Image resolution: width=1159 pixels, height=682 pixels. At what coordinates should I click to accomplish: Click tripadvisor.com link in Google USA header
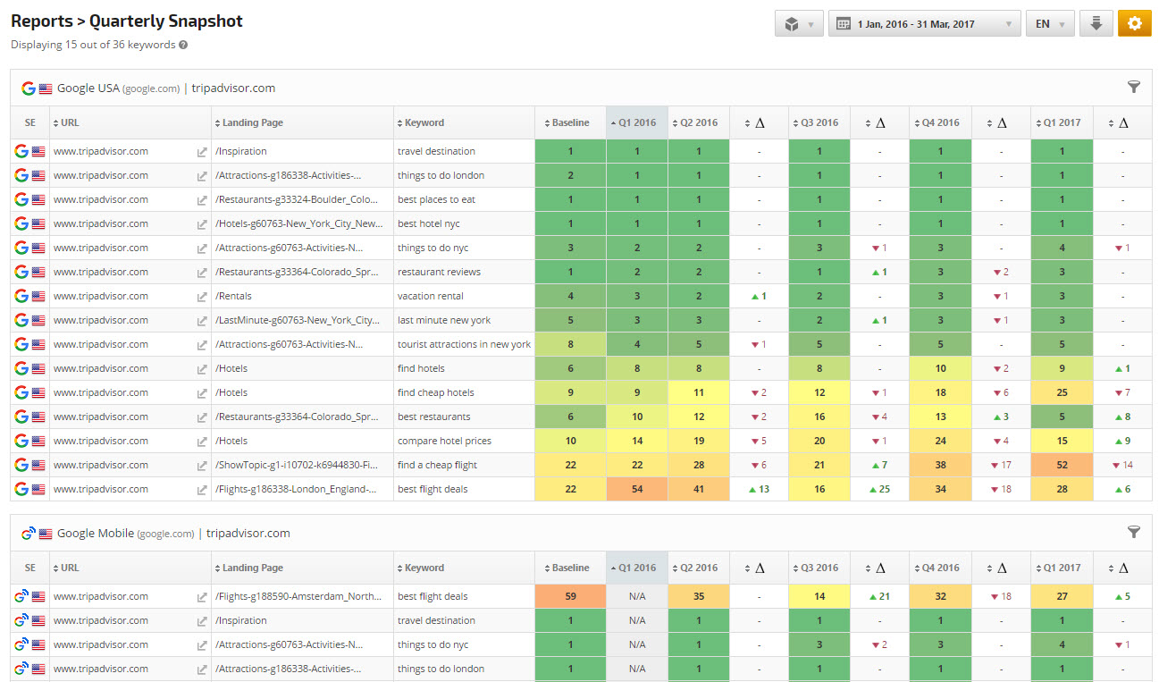click(x=233, y=88)
